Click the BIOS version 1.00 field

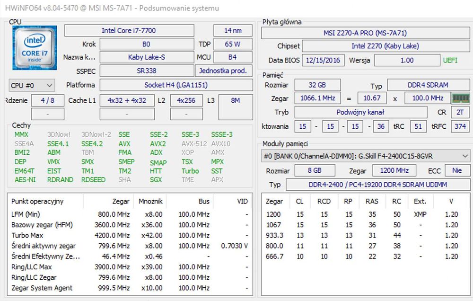click(x=407, y=60)
